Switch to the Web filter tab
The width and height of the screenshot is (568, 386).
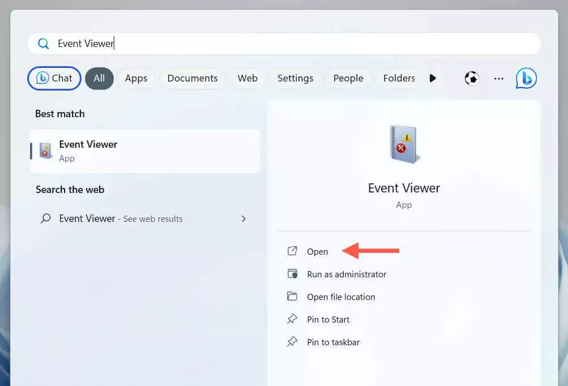tap(248, 78)
